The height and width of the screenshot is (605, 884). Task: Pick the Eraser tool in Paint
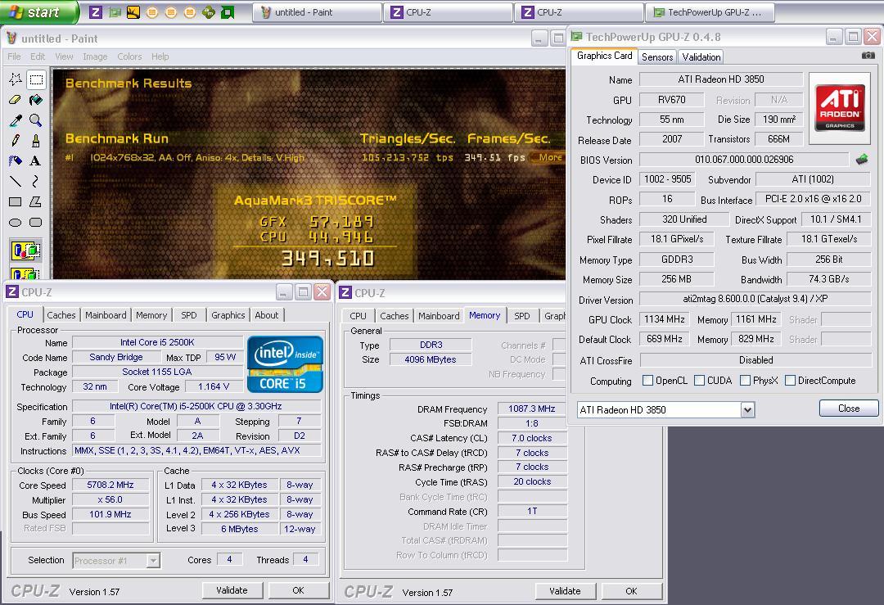(x=16, y=100)
